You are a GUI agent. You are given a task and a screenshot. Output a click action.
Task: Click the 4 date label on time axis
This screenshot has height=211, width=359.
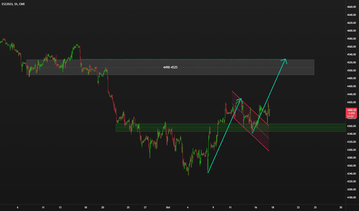click(x=188, y=207)
